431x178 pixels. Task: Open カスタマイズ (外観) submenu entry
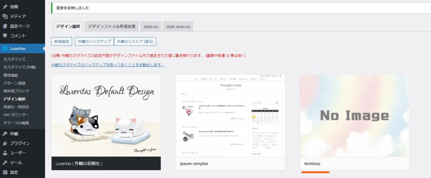19,67
